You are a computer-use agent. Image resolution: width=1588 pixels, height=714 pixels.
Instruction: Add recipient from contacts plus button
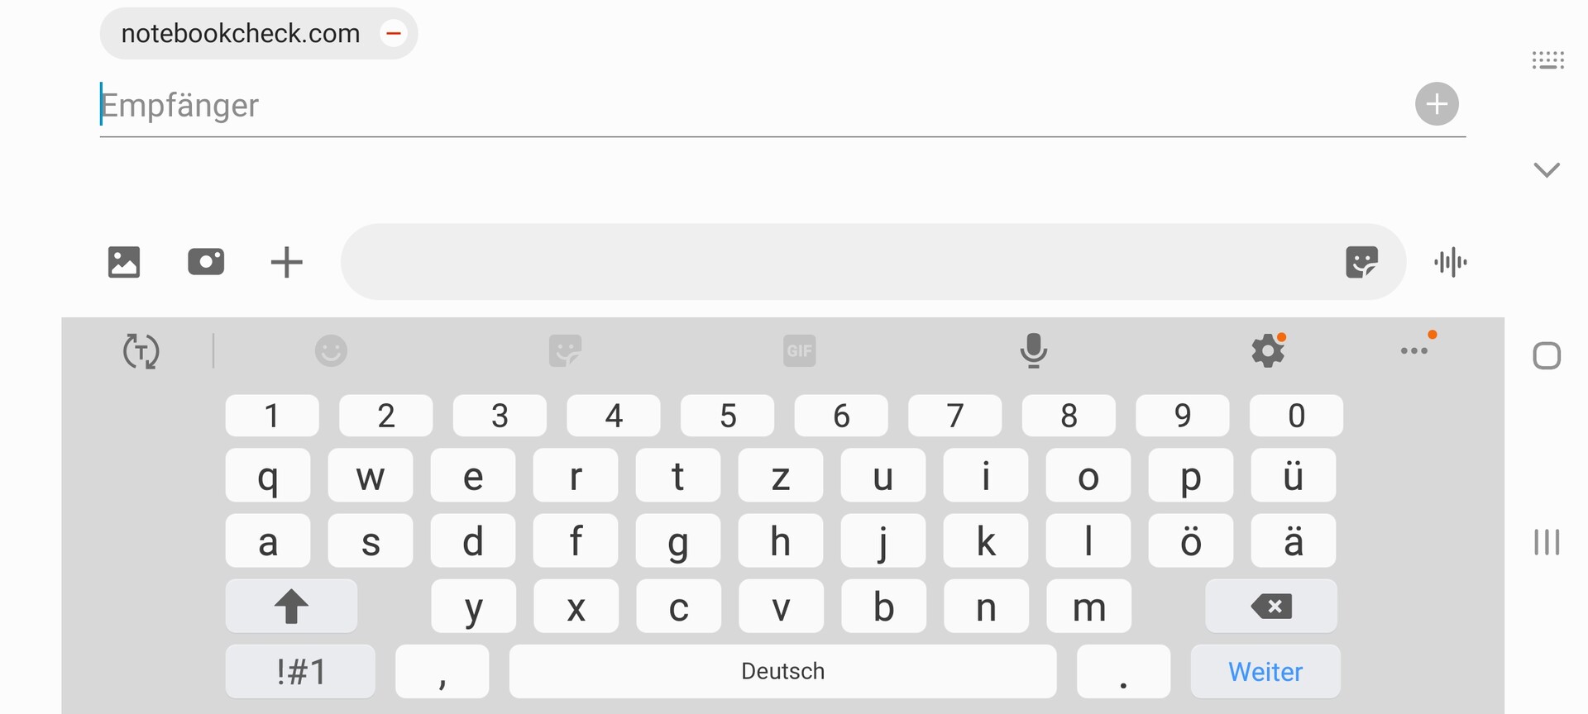(1437, 104)
